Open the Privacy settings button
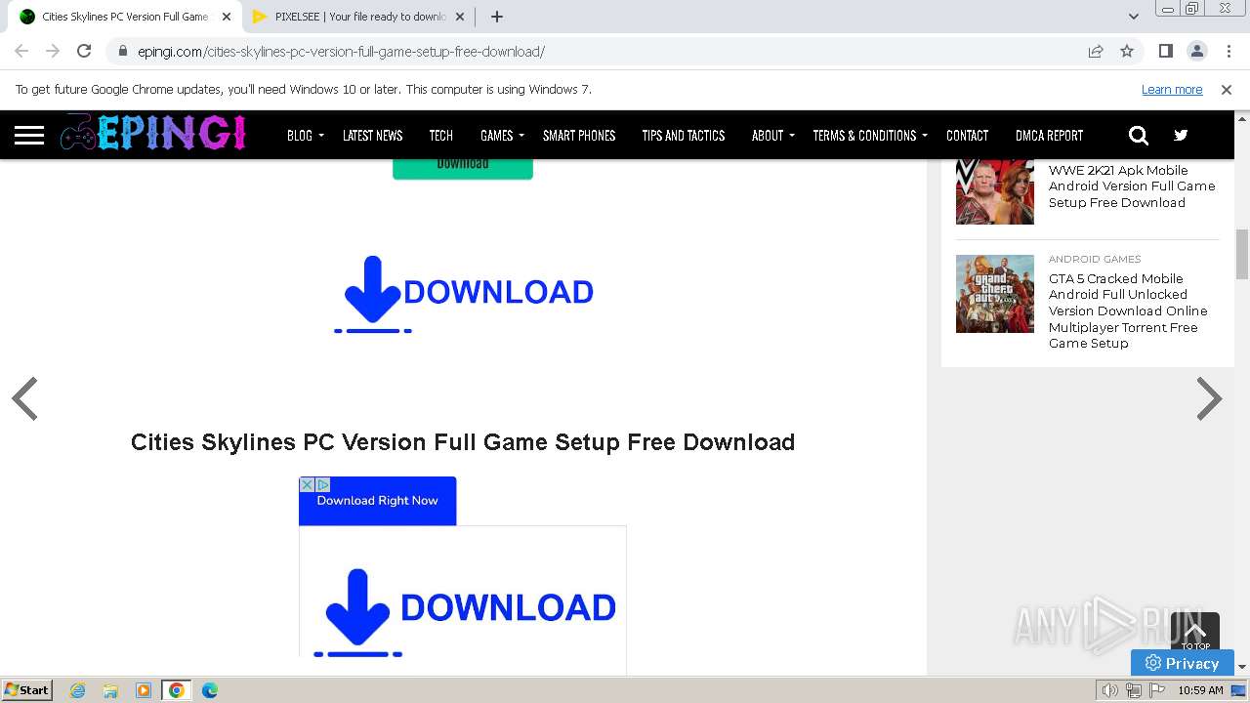This screenshot has height=703, width=1250. (x=1182, y=663)
